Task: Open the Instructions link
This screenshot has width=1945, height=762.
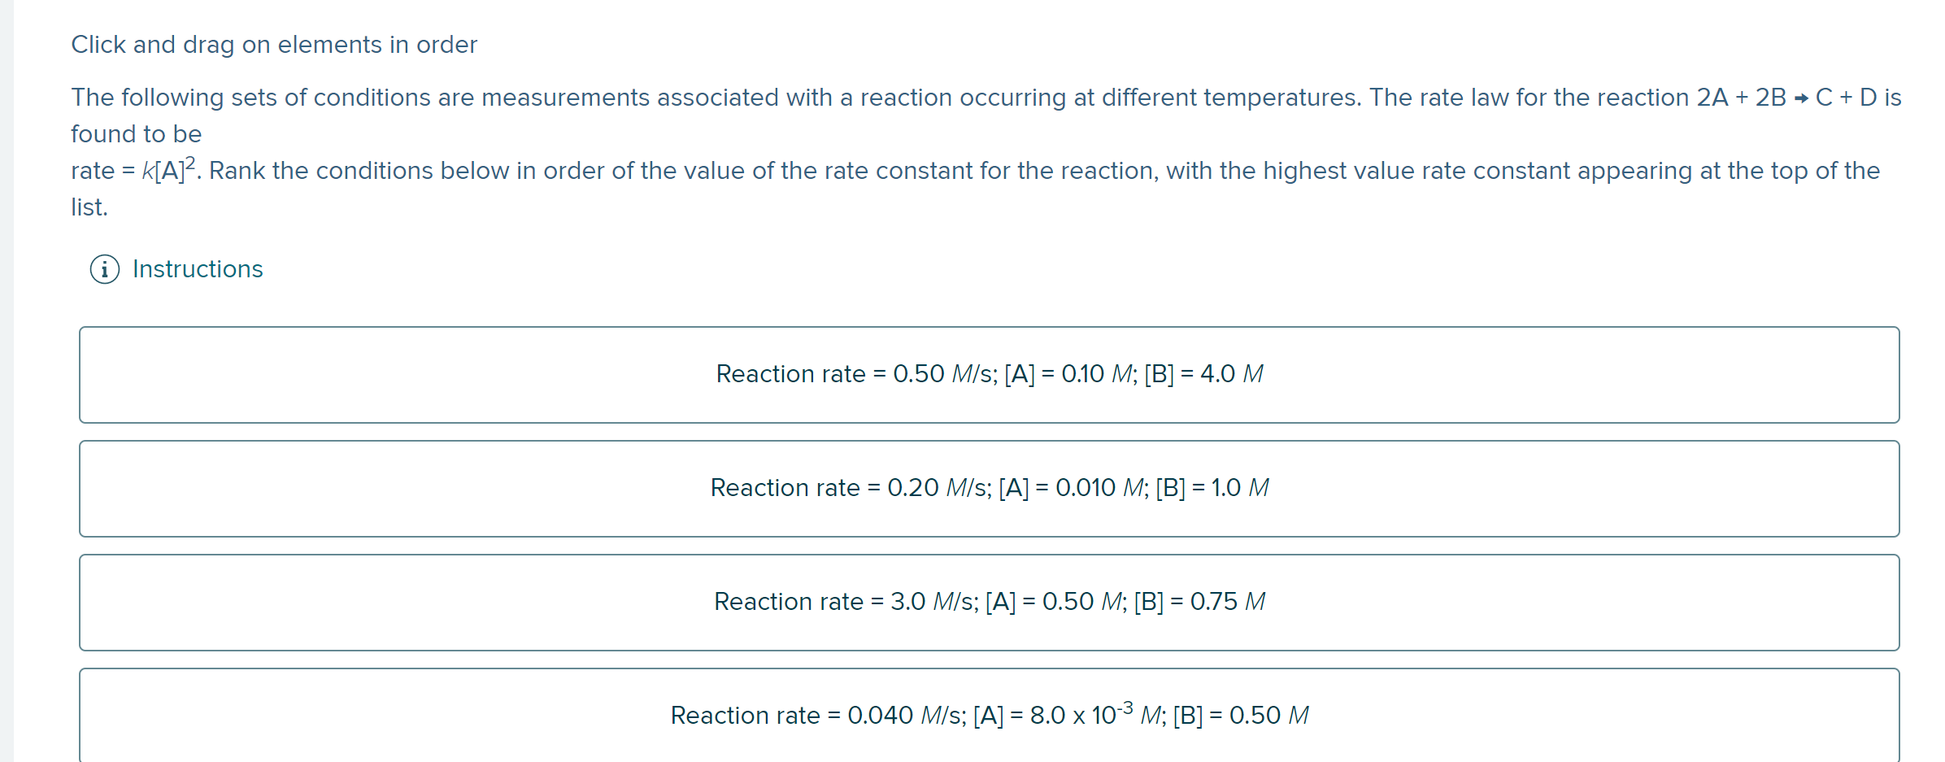Action: 197,268
